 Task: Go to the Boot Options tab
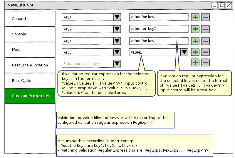[x=30, y=81]
